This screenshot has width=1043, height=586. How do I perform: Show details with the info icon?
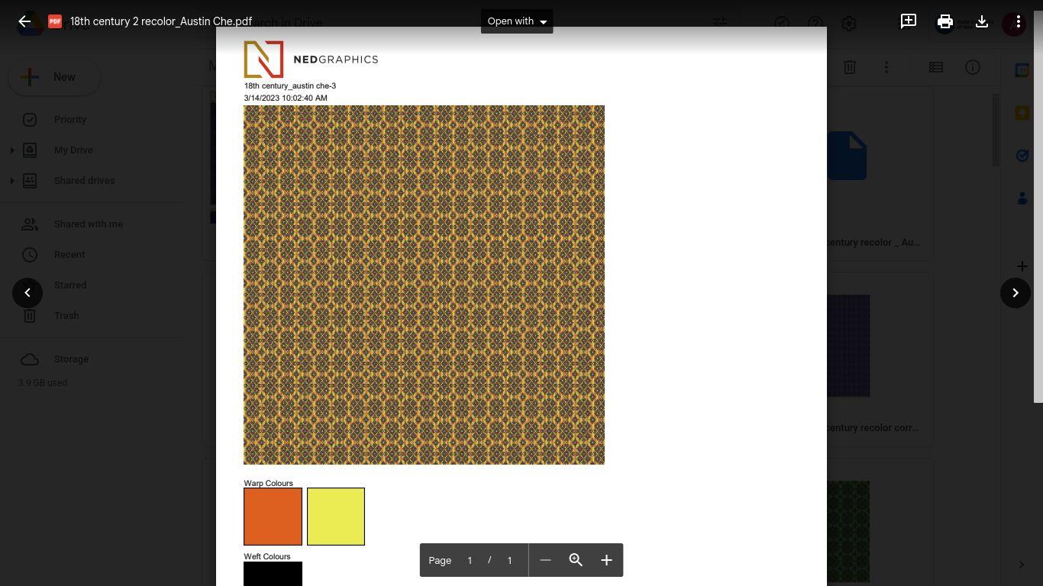[973, 67]
